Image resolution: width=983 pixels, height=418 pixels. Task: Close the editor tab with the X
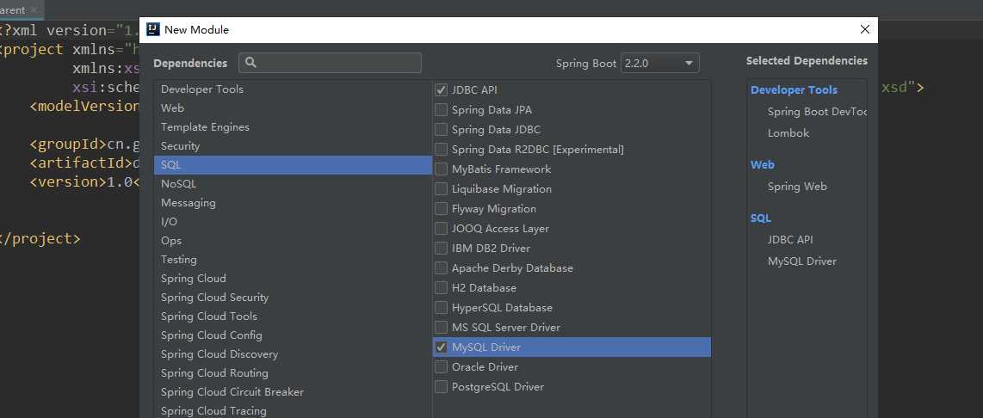coord(34,10)
